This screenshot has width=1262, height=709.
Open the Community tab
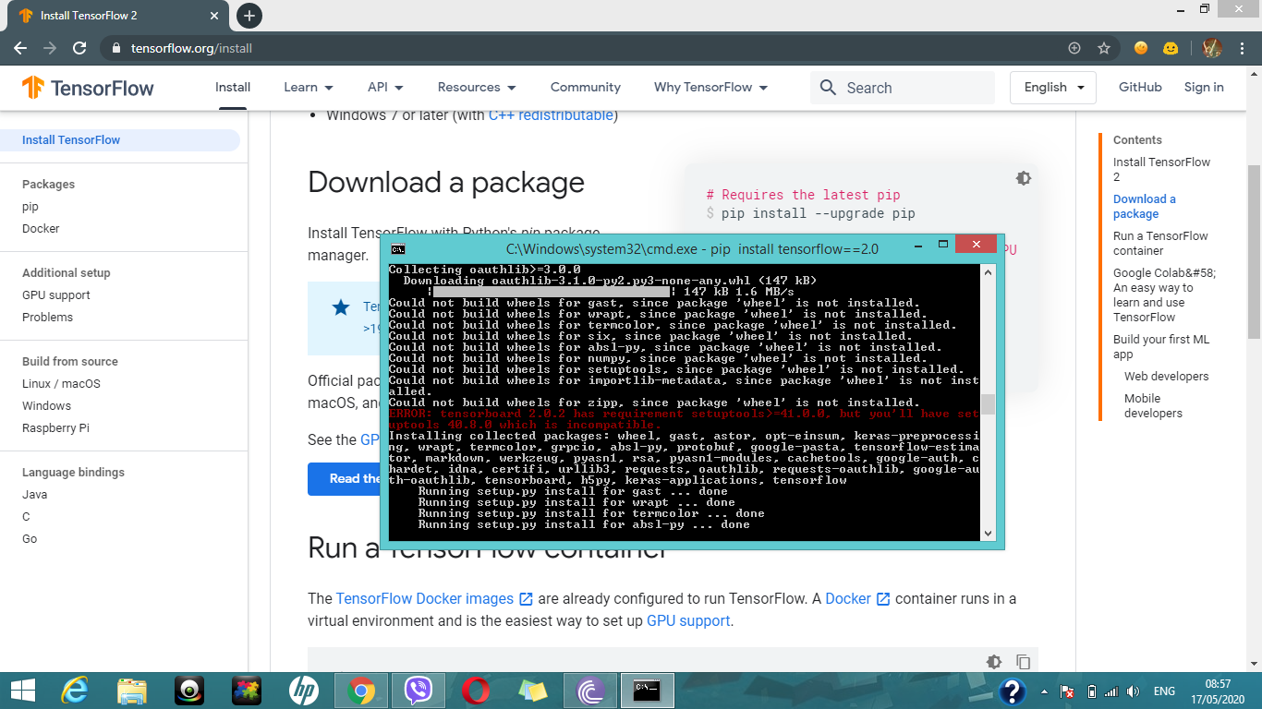click(x=586, y=88)
